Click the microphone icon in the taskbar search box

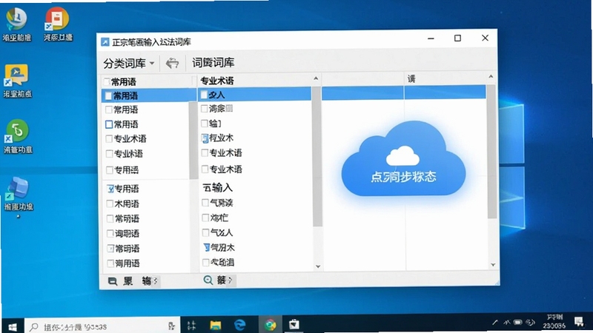tap(171, 326)
